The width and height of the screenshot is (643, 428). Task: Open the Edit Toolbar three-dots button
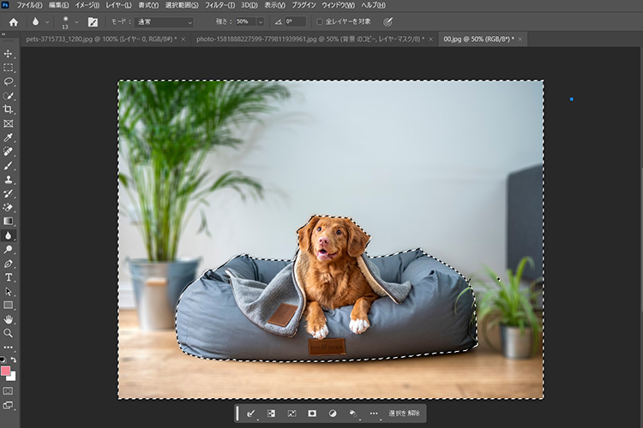pyautogui.click(x=9, y=347)
